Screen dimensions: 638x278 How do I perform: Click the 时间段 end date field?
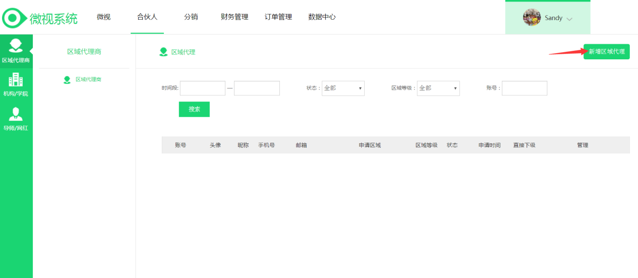click(x=257, y=88)
